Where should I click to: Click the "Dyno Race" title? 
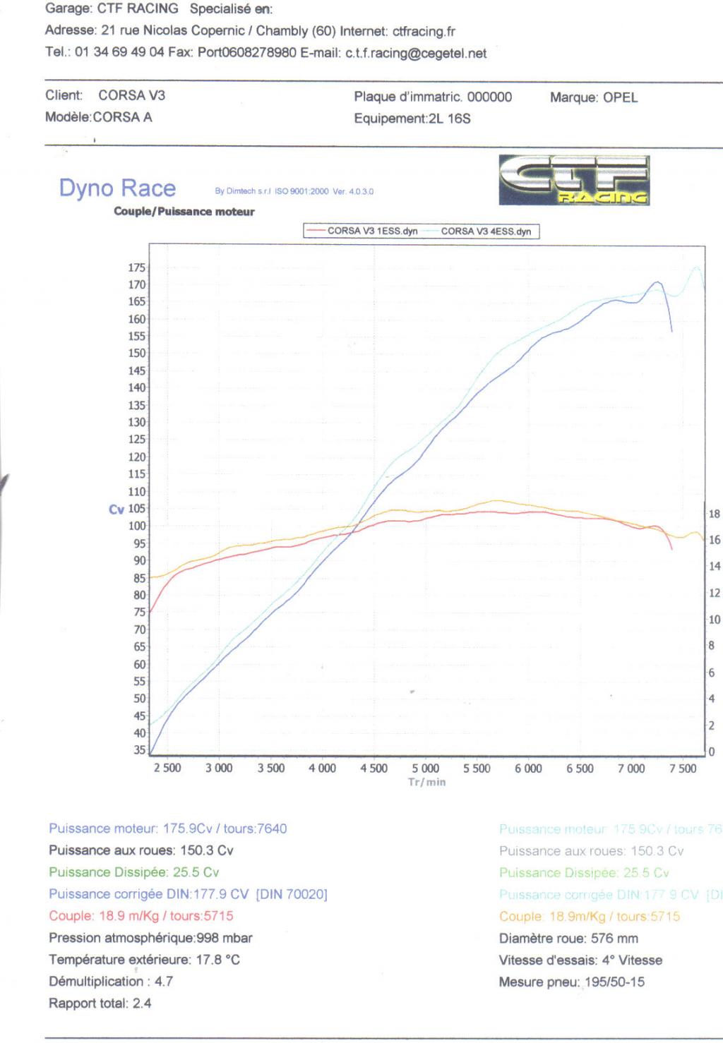pos(117,188)
